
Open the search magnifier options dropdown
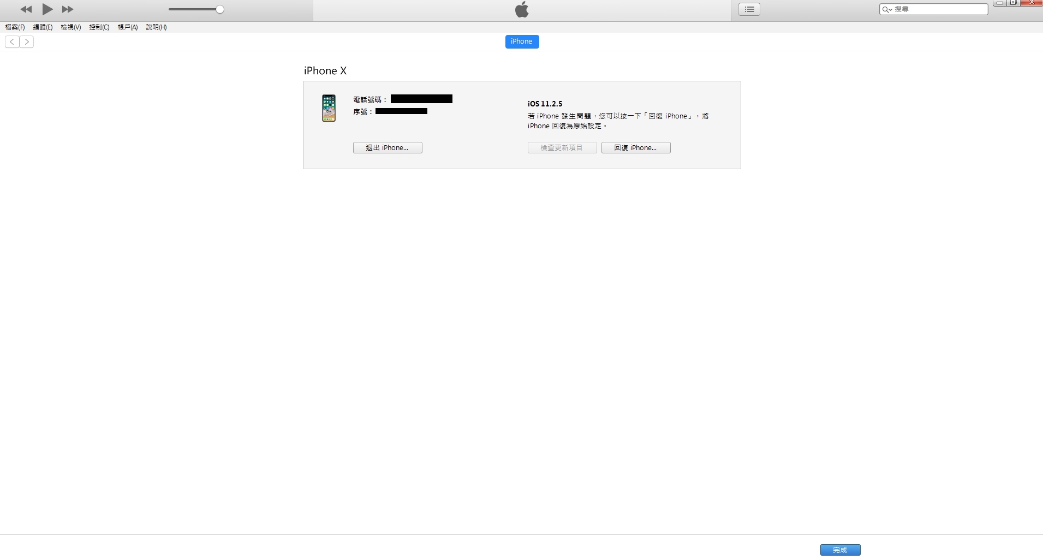(887, 9)
